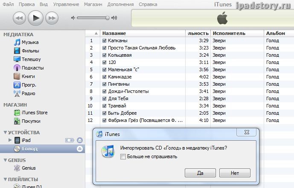Sort by the duration column header
Viewport: 294px width, 188px height.
(198, 33)
